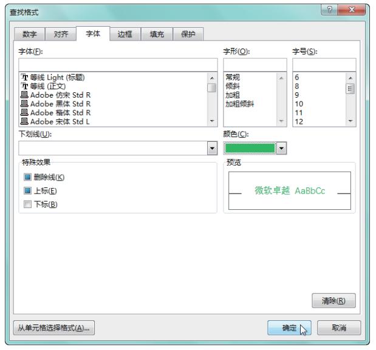Click the TrueType icon beside 等线 (正文)
This screenshot has width=376, height=350.
click(24, 86)
